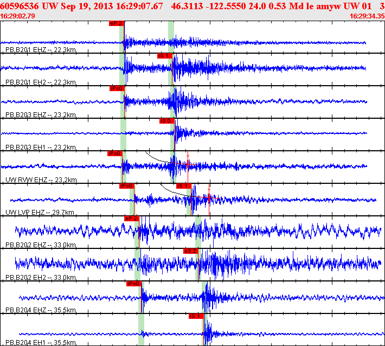Click the iS 1 pick flag on PB.B204 EH1
This screenshot has width=385, height=346.
tap(196, 316)
